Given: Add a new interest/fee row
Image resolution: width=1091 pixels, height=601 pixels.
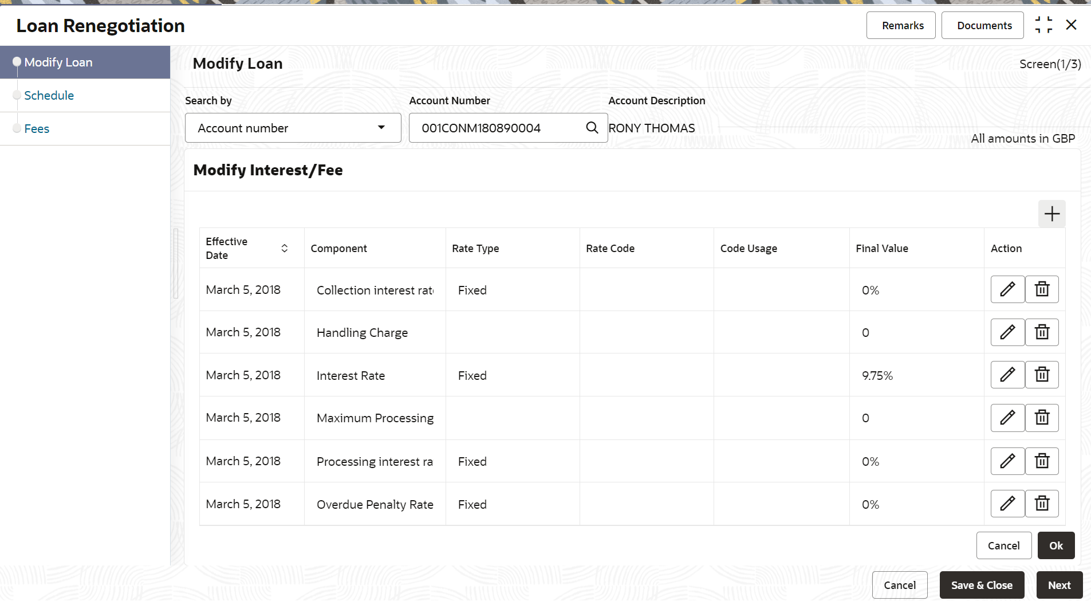Looking at the screenshot, I should (1051, 214).
